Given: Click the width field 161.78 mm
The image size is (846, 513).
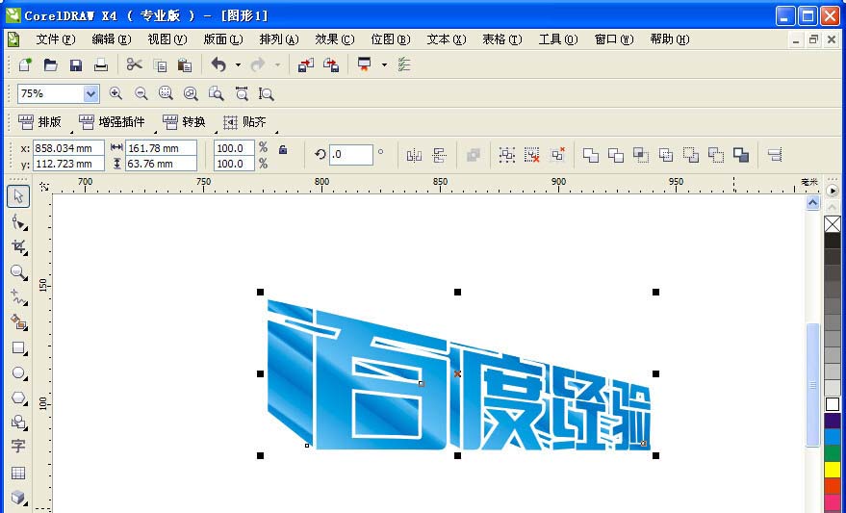Looking at the screenshot, I should pyautogui.click(x=161, y=148).
